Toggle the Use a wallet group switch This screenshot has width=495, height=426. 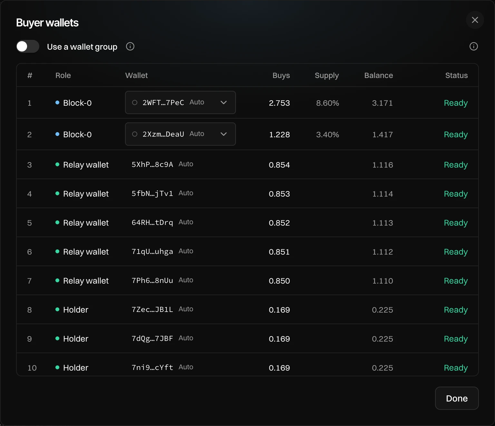28,46
